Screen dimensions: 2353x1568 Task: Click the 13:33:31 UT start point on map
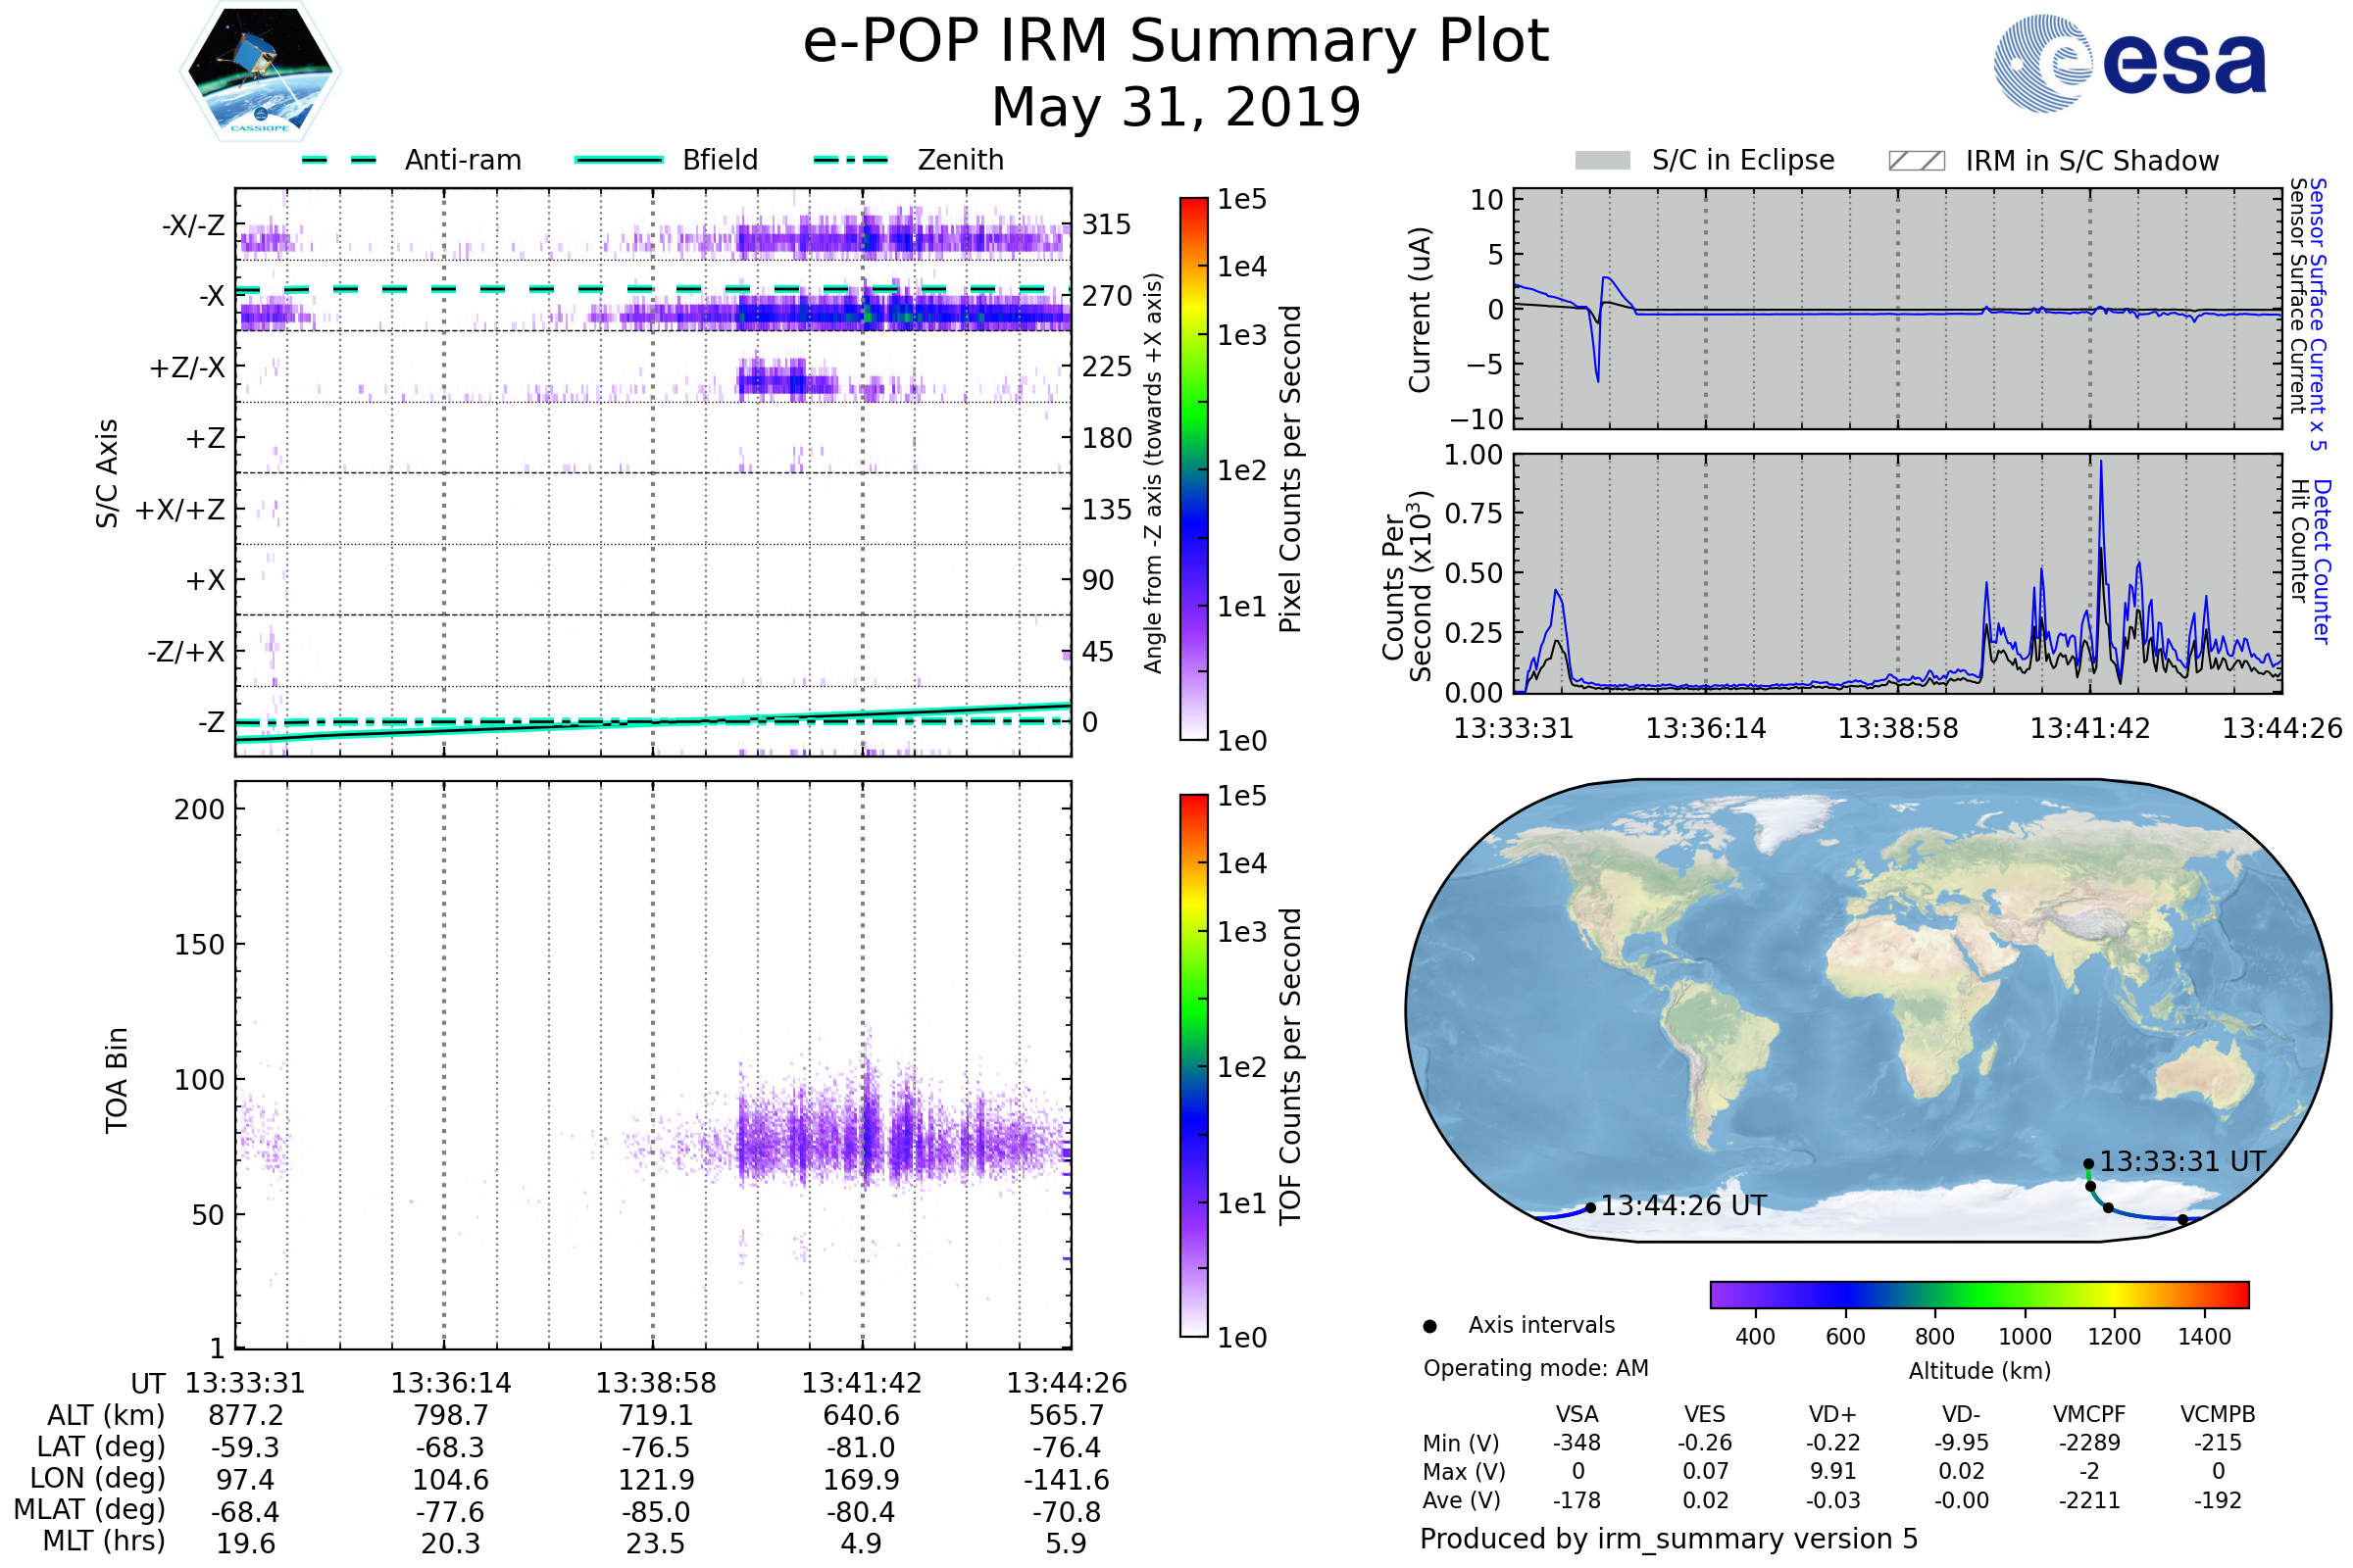pyautogui.click(x=2088, y=1163)
